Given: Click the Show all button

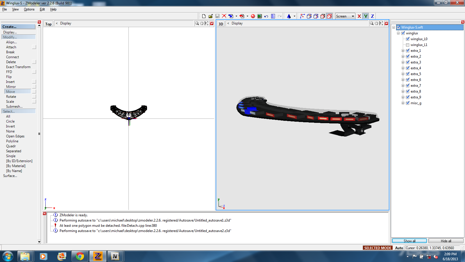Looking at the screenshot, I should click(x=409, y=241).
